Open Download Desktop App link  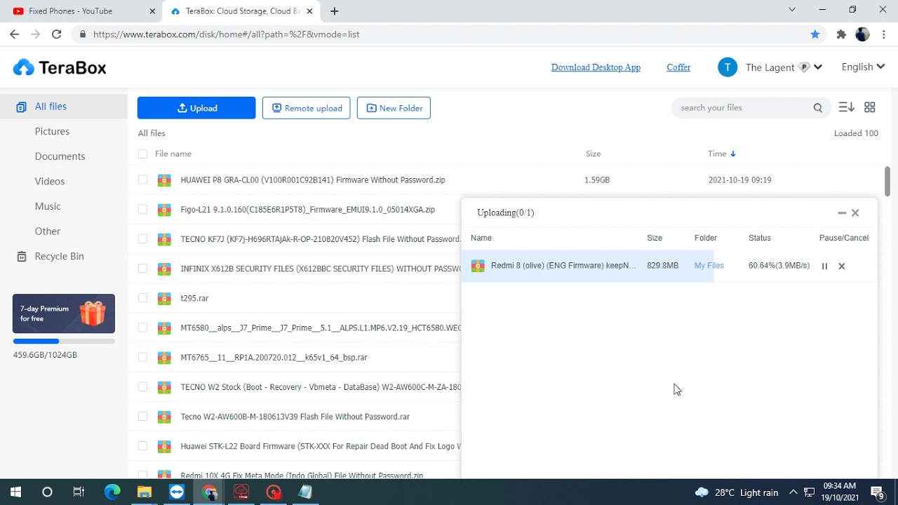point(596,67)
